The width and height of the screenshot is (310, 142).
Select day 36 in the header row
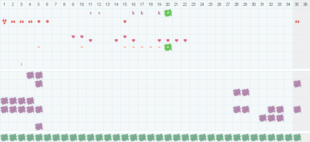306,4
